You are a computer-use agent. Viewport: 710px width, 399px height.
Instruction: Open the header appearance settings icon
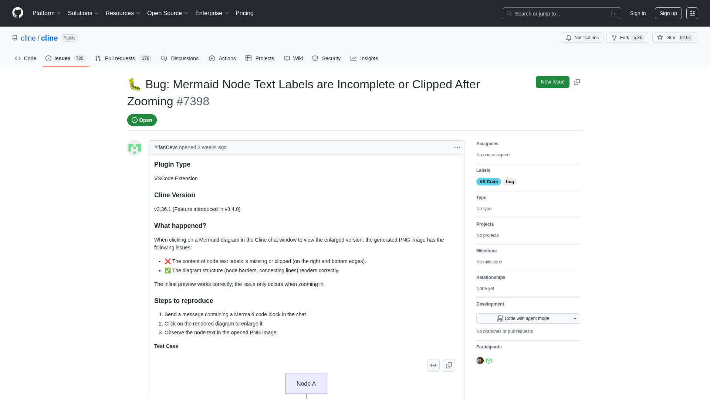pos(692,13)
